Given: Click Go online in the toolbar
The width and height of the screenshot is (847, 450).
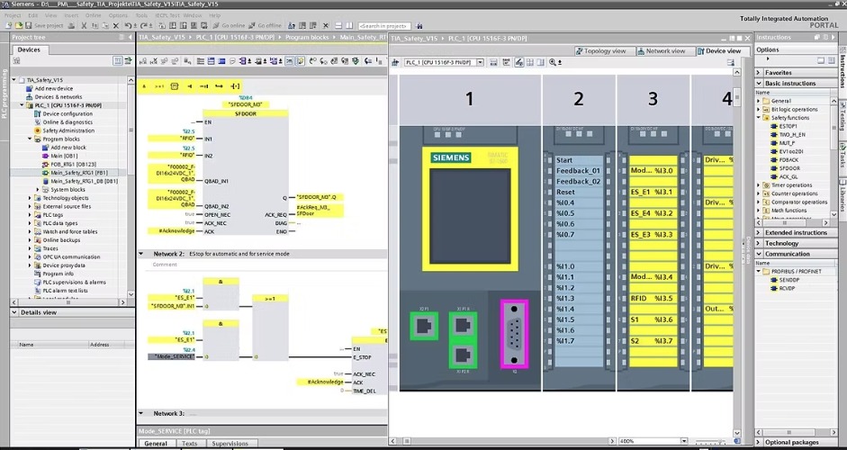Looking at the screenshot, I should pos(228,25).
